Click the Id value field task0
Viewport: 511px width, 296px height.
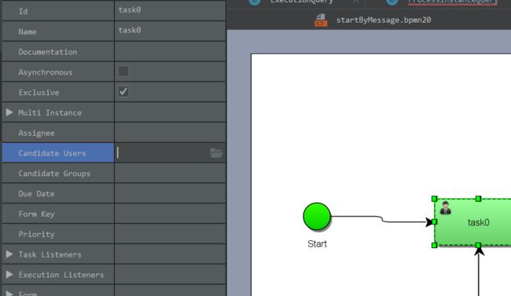click(170, 10)
